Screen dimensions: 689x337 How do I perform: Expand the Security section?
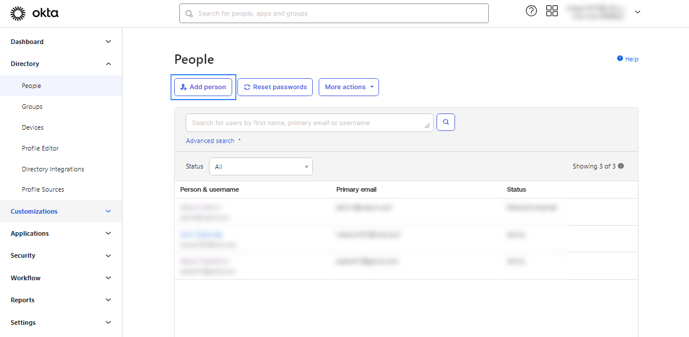(x=108, y=255)
